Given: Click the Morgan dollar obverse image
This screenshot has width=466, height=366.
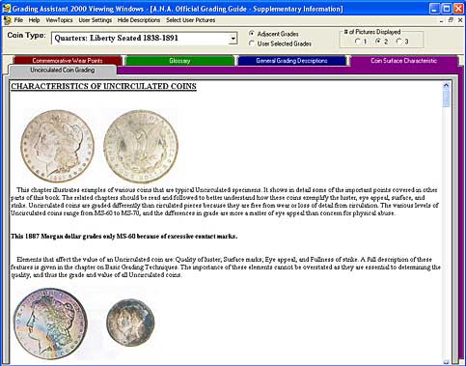Looking at the screenshot, I should [57, 146].
